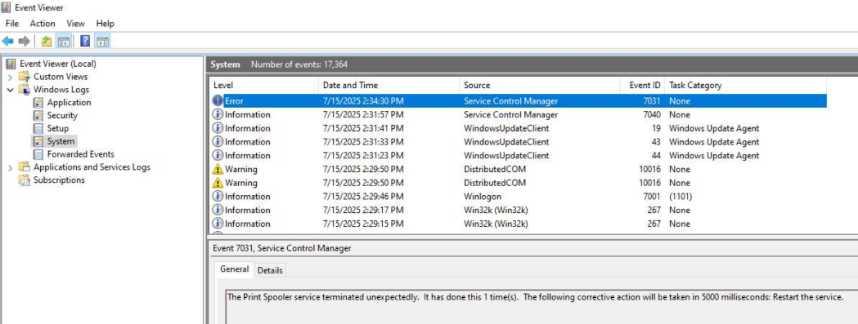The image size is (858, 324).
Task: Select the WindowsUpdateClient event 44 row
Action: coord(519,156)
